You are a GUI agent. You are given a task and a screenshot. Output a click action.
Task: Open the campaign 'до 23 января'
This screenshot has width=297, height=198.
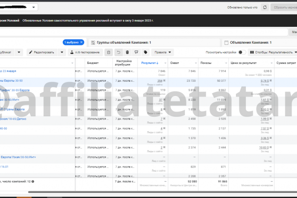pyautogui.click(x=8, y=71)
